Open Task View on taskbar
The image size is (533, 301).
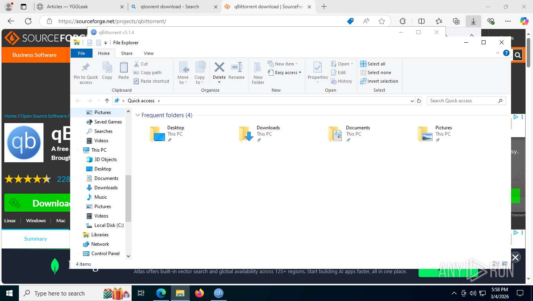coord(141,293)
